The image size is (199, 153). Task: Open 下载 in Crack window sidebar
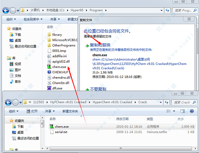click(18, 126)
